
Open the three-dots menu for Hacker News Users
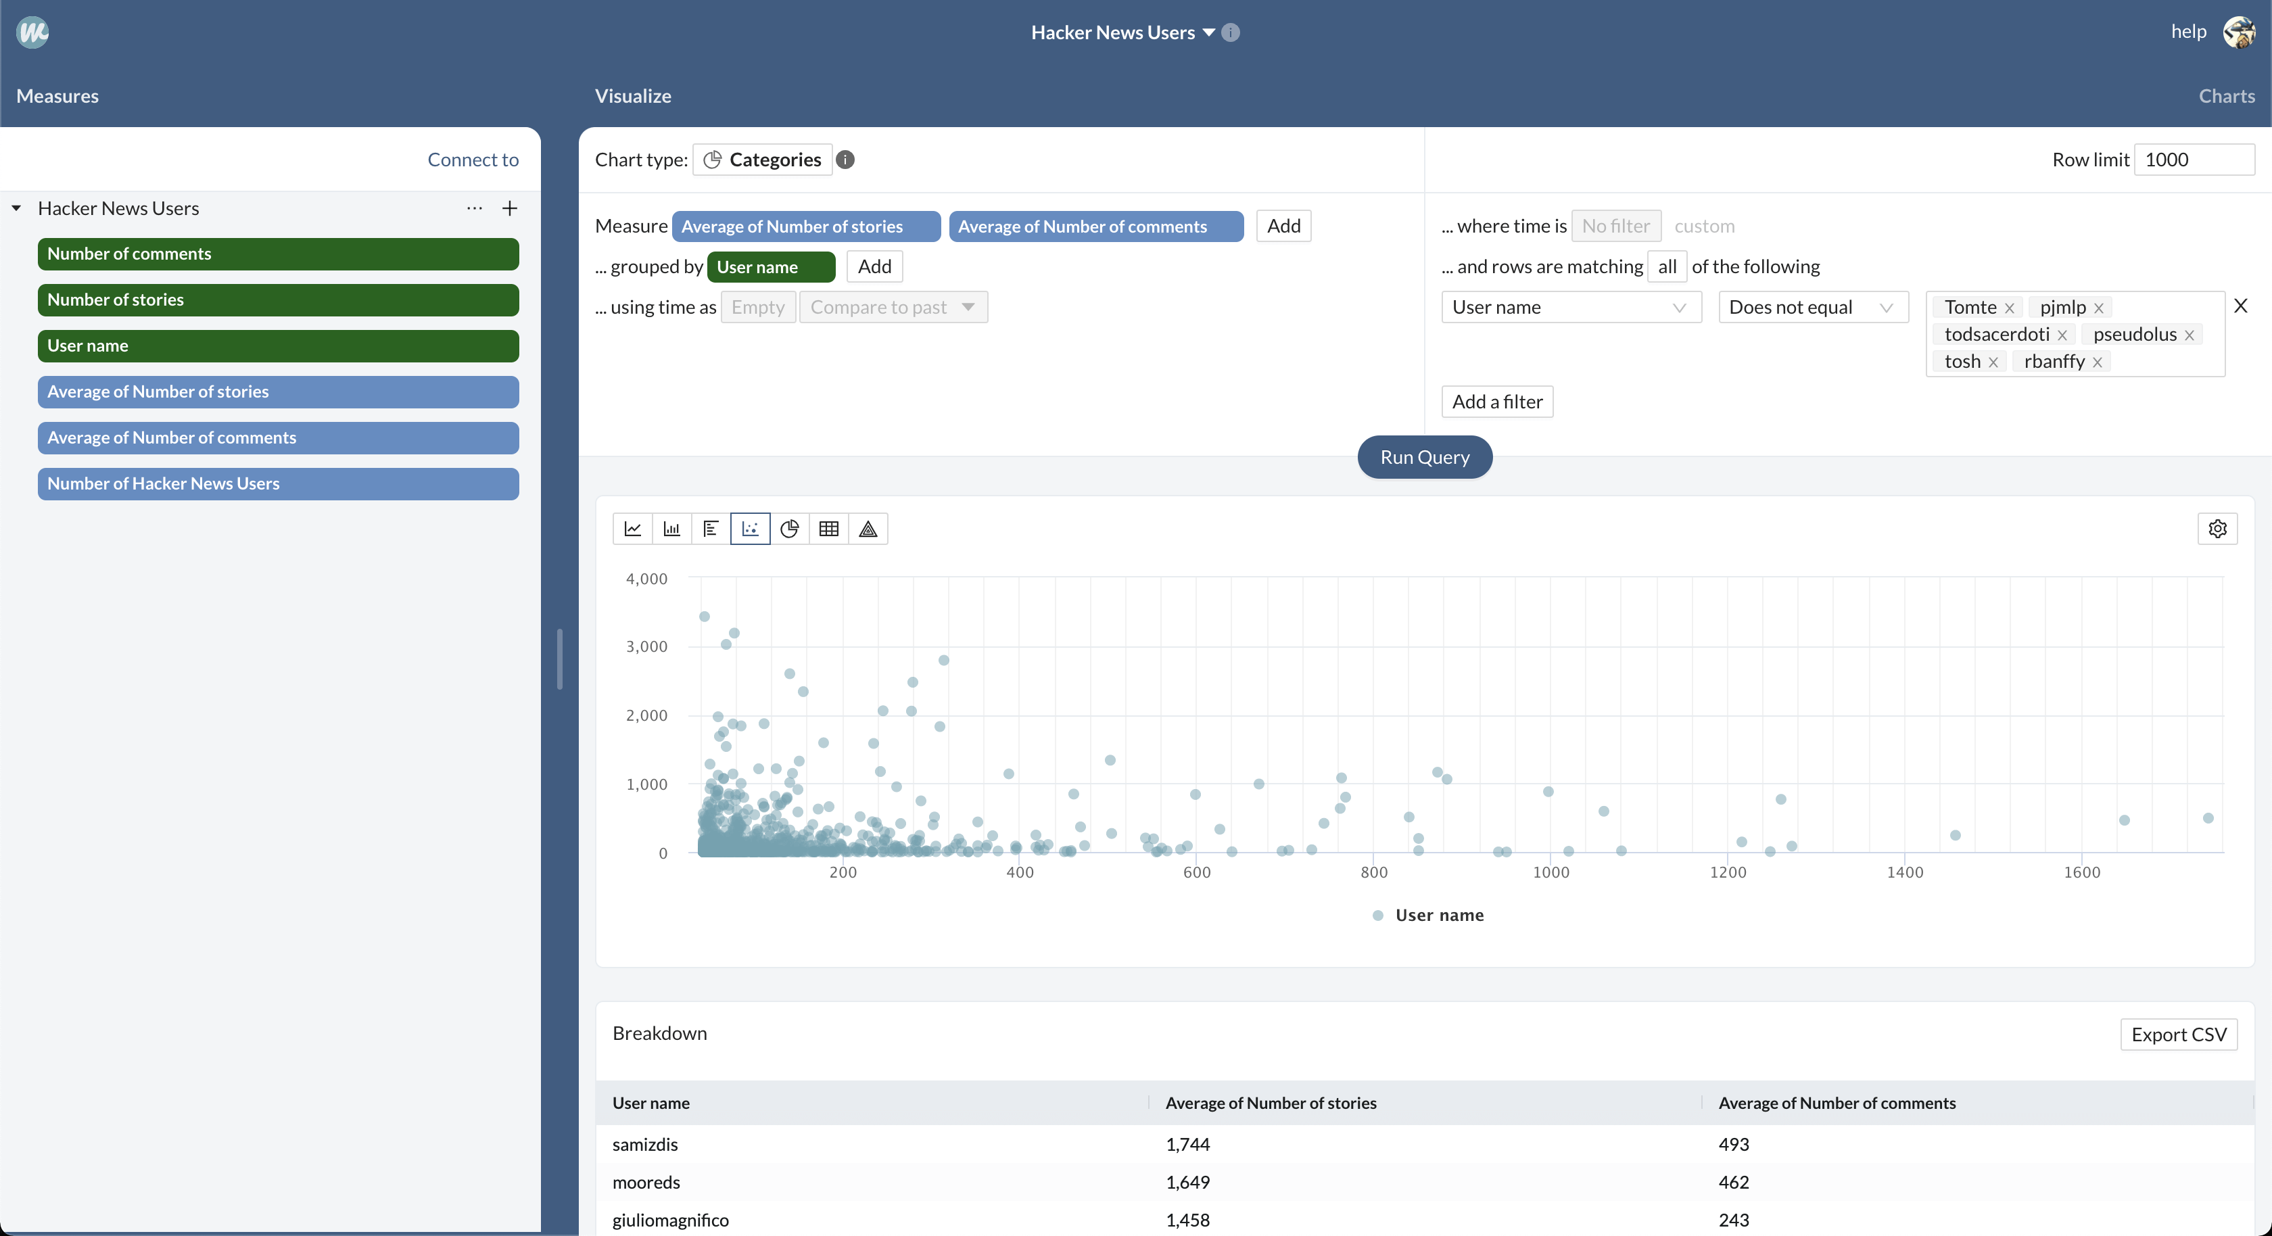[x=475, y=208]
